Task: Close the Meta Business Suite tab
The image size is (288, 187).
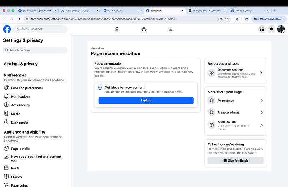Action: (98, 11)
